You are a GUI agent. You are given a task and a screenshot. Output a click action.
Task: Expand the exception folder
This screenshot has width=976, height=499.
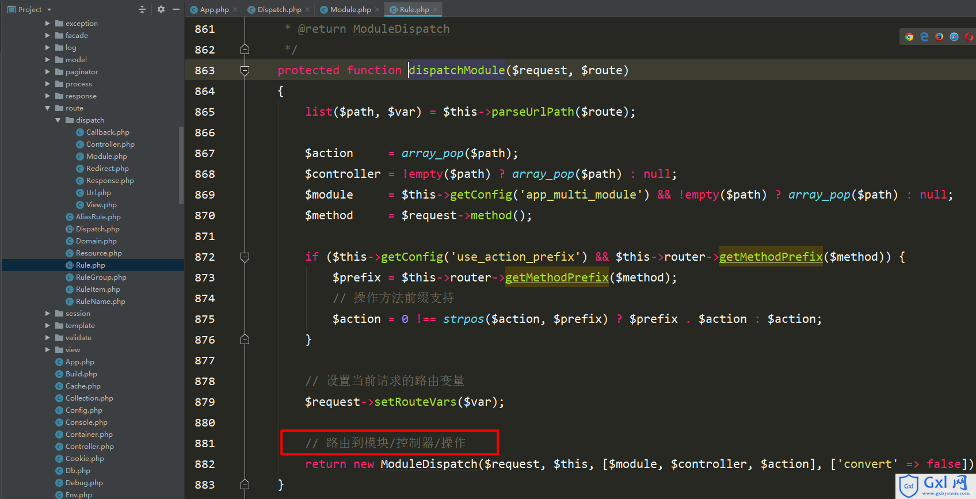pyautogui.click(x=48, y=24)
